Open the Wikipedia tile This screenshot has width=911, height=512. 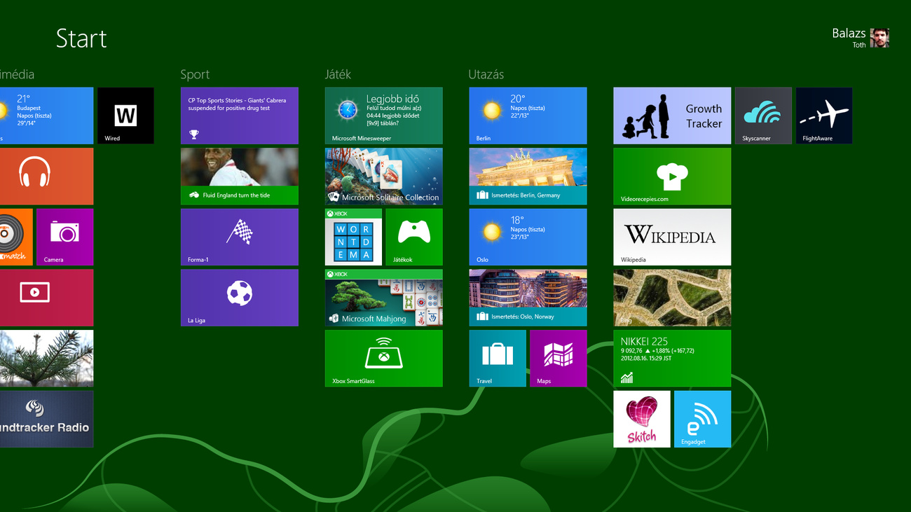pyautogui.click(x=672, y=237)
